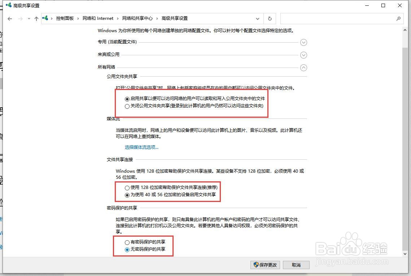Click the network icon in the address bar
The width and height of the screenshot is (411, 276).
coord(45,18)
